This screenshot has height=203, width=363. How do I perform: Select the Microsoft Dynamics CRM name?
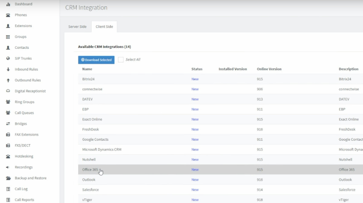[x=102, y=150]
